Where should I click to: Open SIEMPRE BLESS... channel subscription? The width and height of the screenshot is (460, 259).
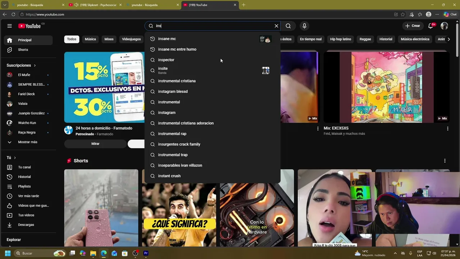(x=28, y=85)
